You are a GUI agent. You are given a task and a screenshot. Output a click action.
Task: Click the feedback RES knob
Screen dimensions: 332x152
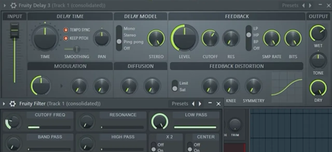[x=231, y=38]
